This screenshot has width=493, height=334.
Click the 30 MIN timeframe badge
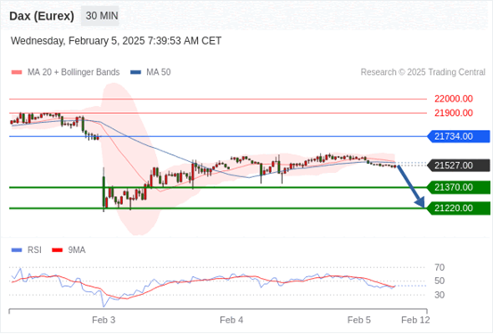(x=100, y=16)
